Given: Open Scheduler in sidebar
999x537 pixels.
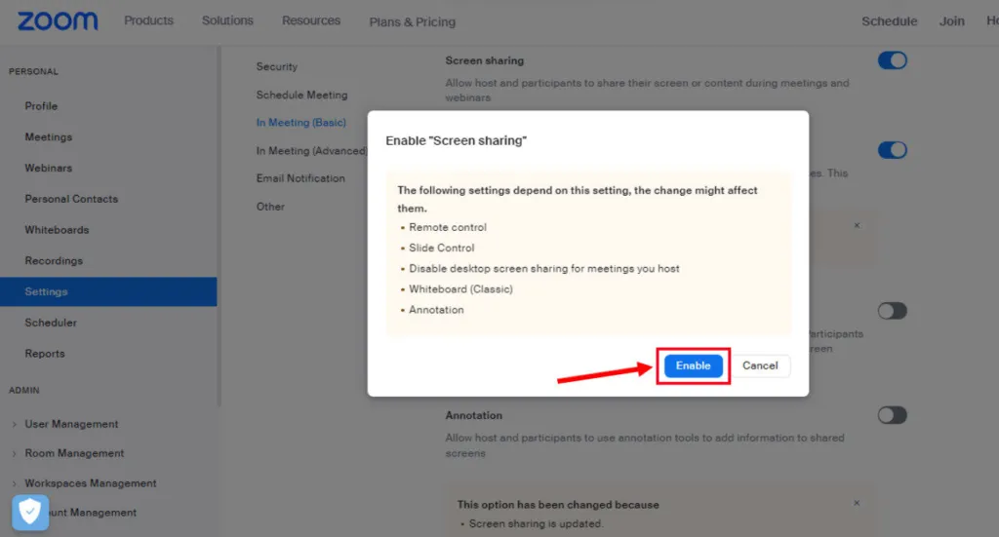Looking at the screenshot, I should click(x=51, y=323).
